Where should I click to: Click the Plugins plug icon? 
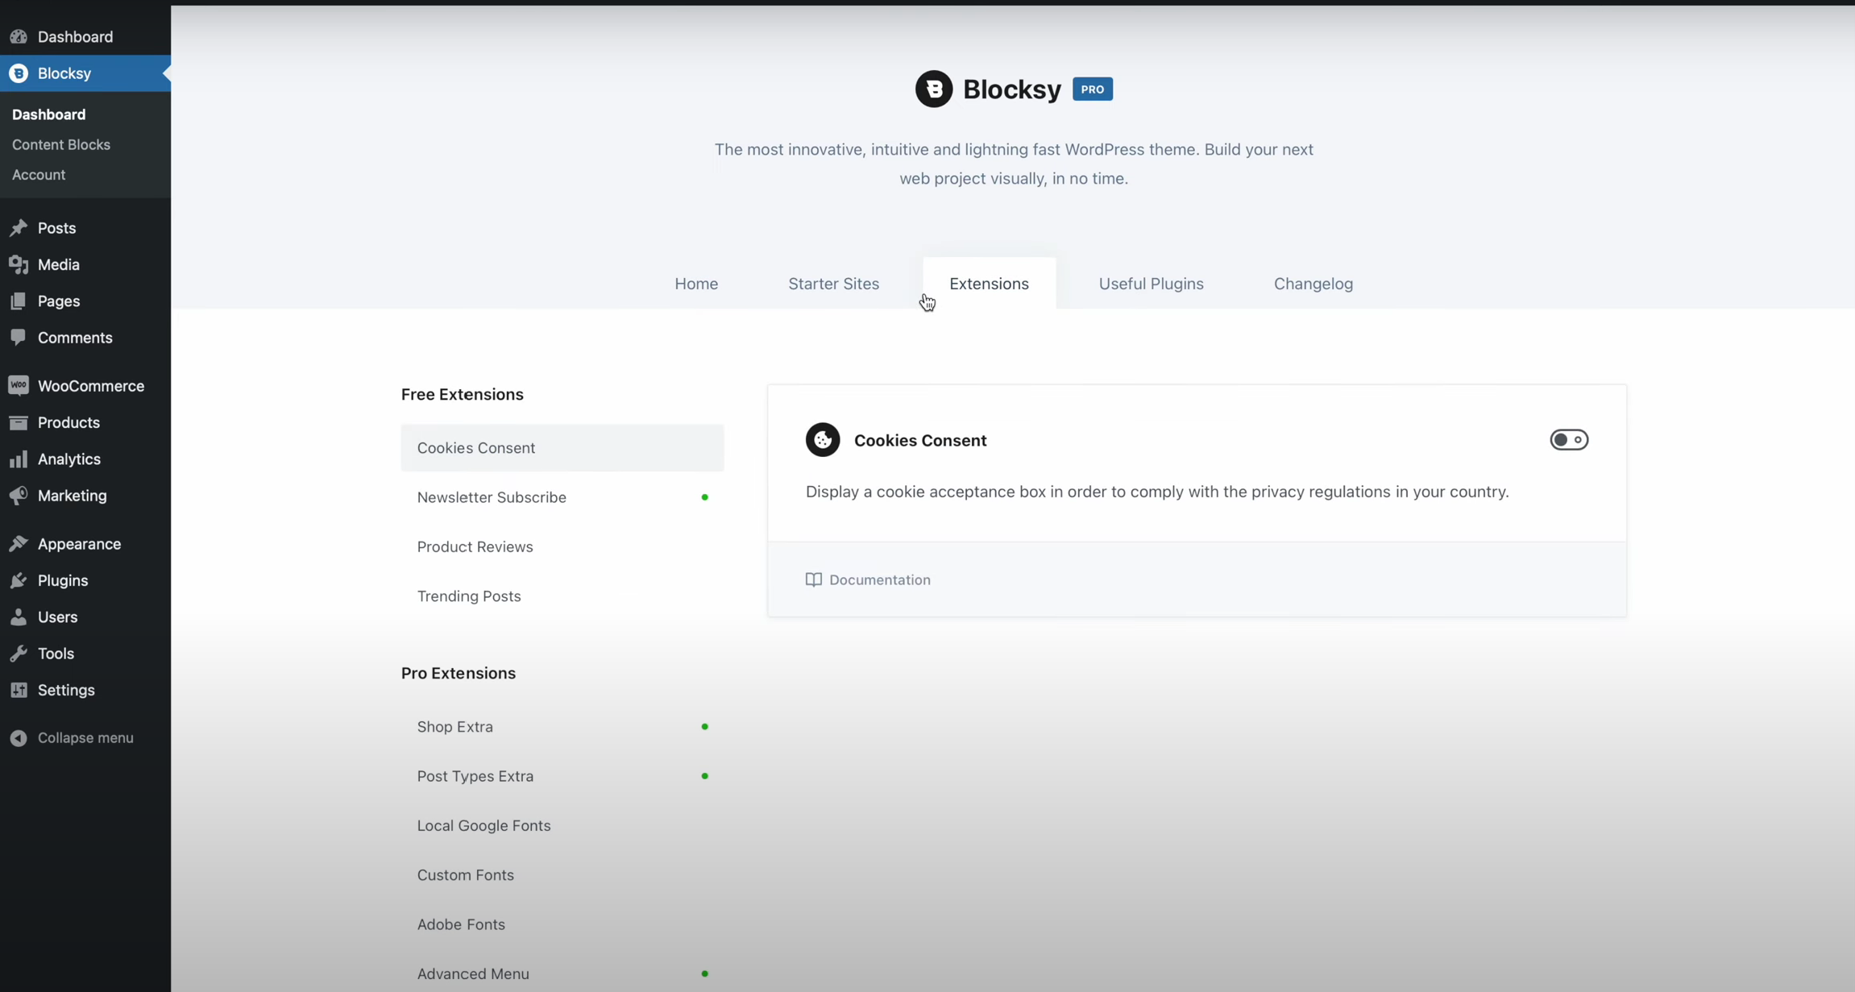(x=19, y=580)
